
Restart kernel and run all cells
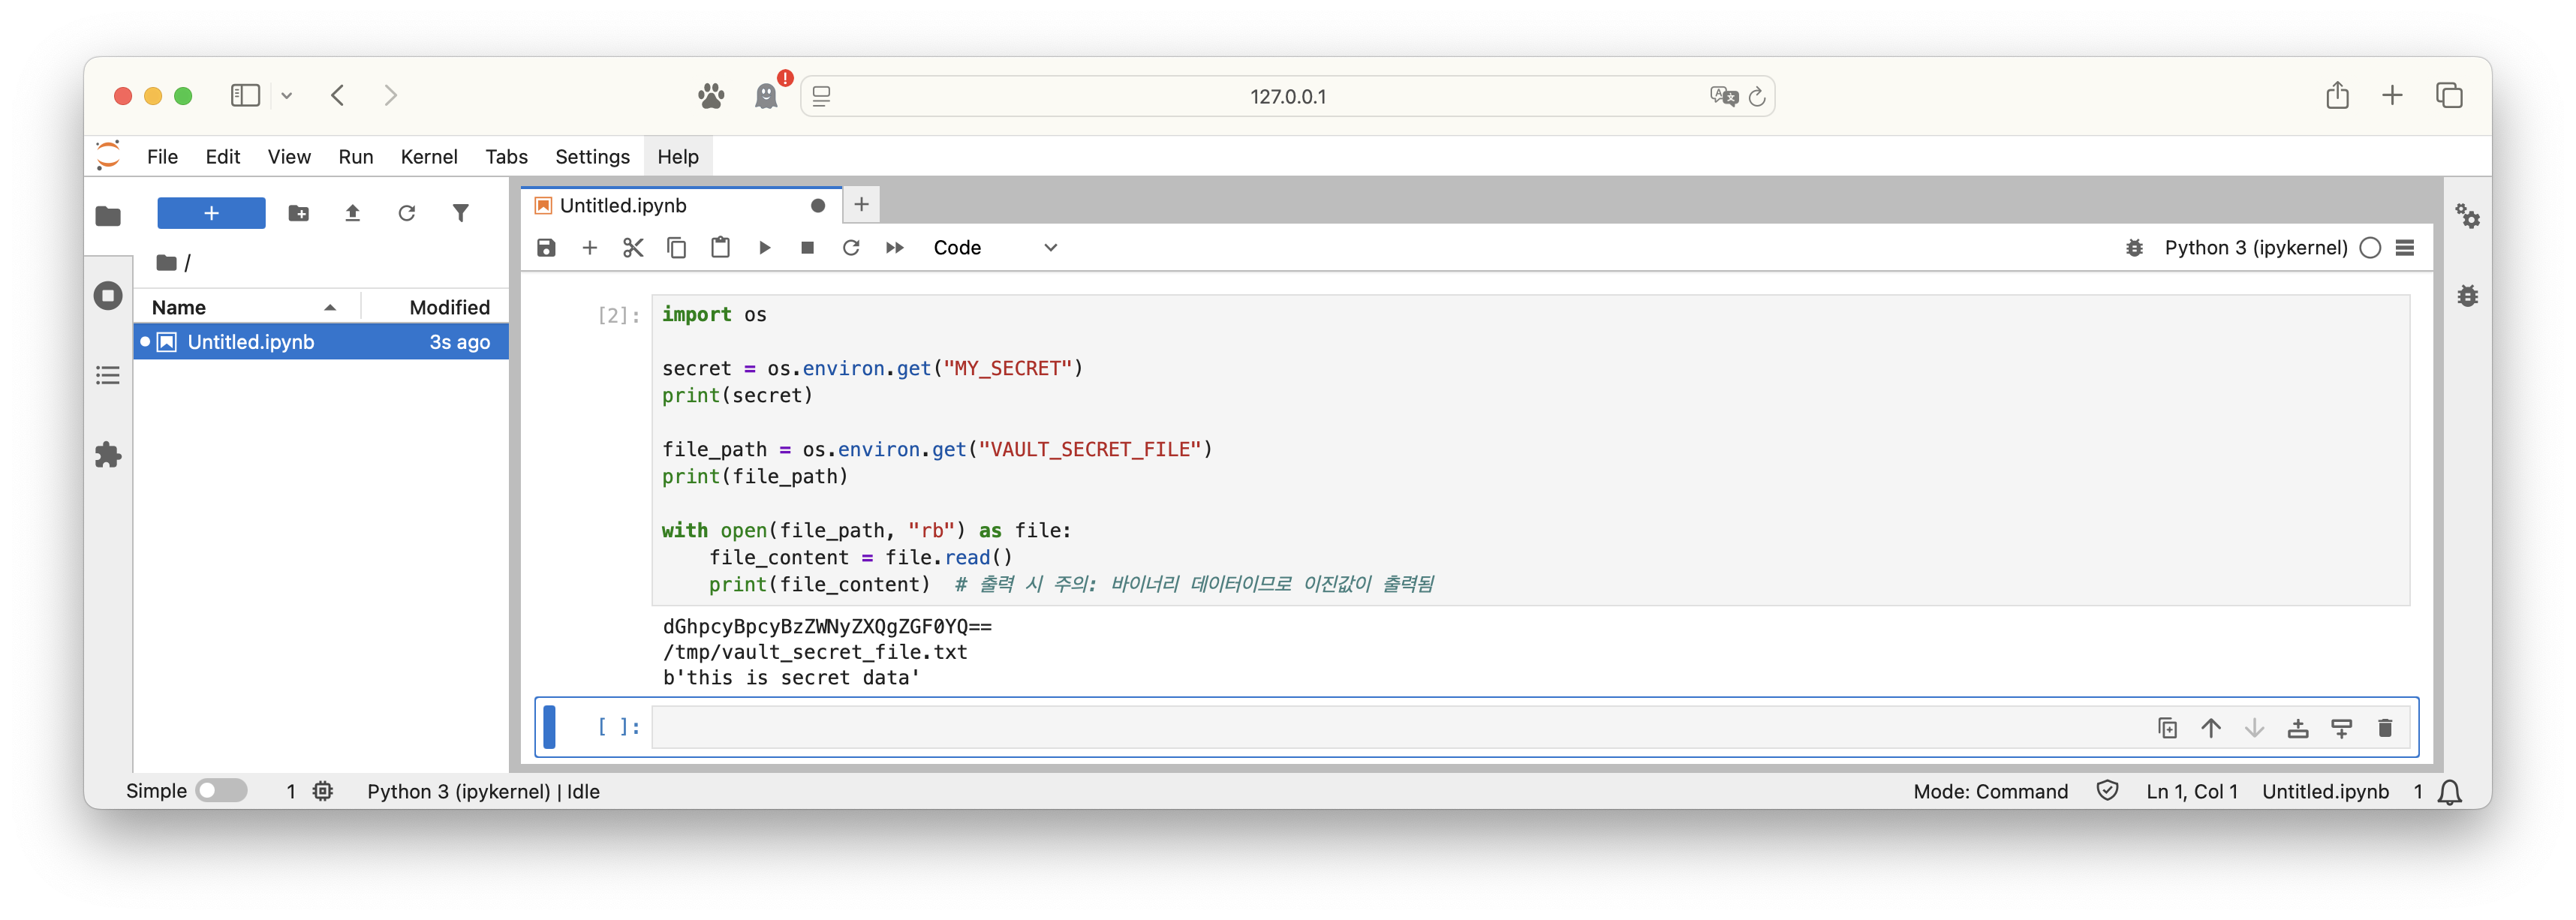[894, 248]
